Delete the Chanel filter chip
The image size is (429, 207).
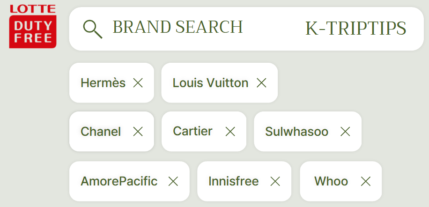click(138, 132)
